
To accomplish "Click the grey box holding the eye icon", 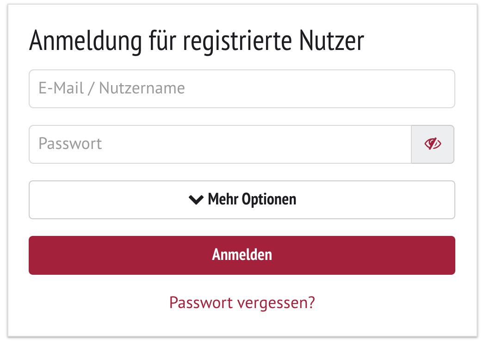I will tap(433, 144).
